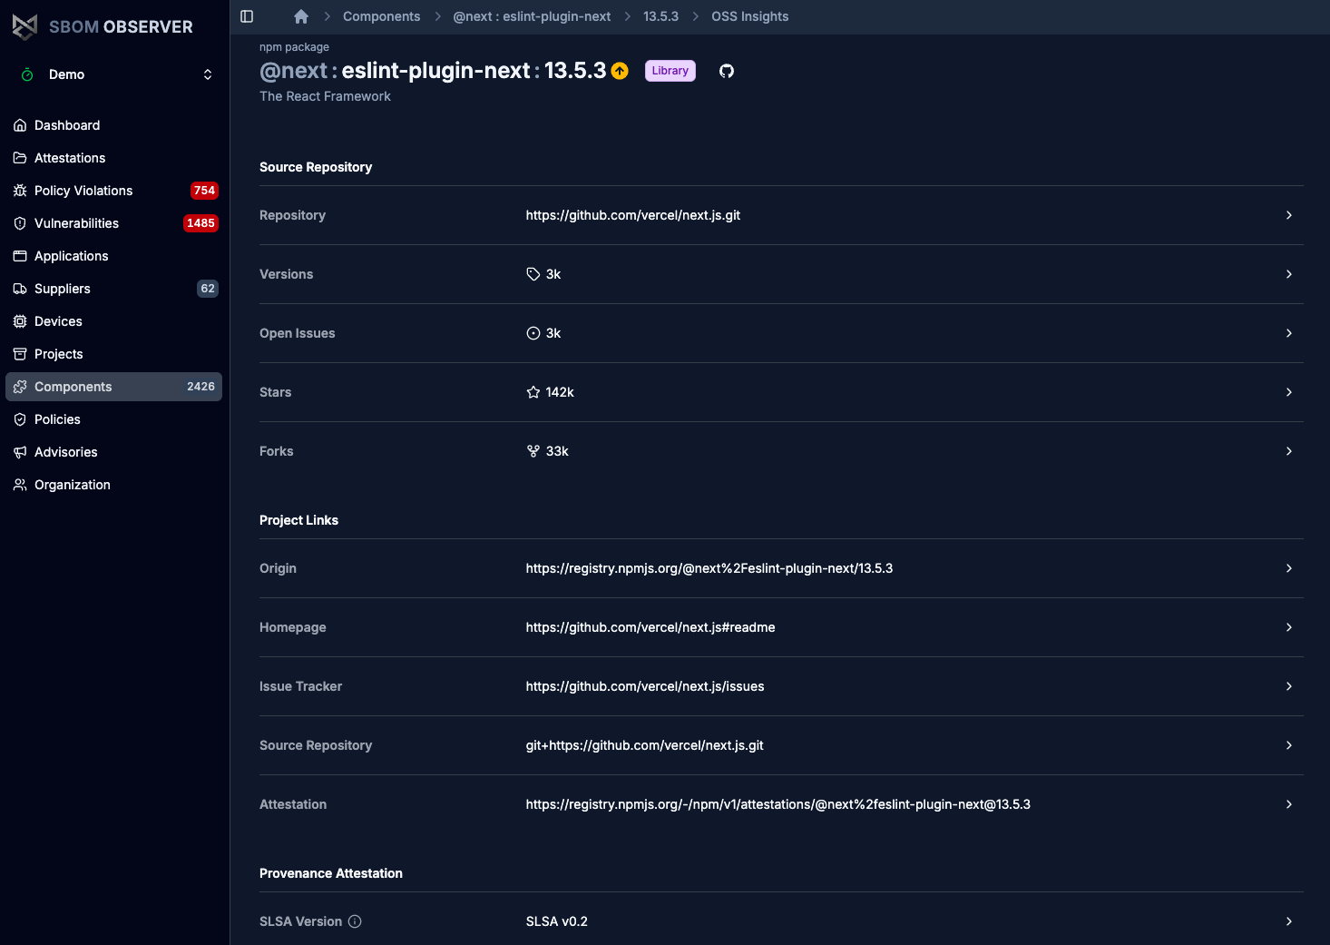Go to Policies in the sidebar
Image resolution: width=1330 pixels, height=945 pixels.
[113, 419]
